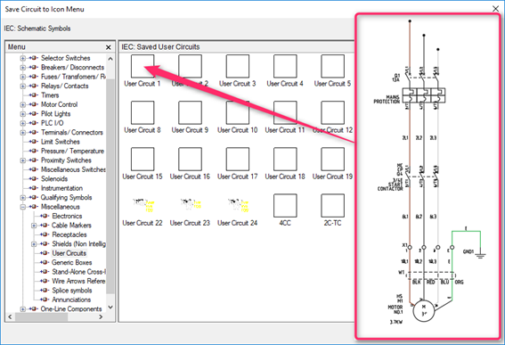
Task: Open the Generic Boxes menu entry
Action: (72, 263)
